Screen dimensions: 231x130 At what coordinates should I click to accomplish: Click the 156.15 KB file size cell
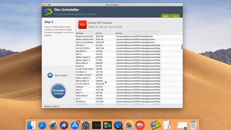pyautogui.click(x=100, y=48)
